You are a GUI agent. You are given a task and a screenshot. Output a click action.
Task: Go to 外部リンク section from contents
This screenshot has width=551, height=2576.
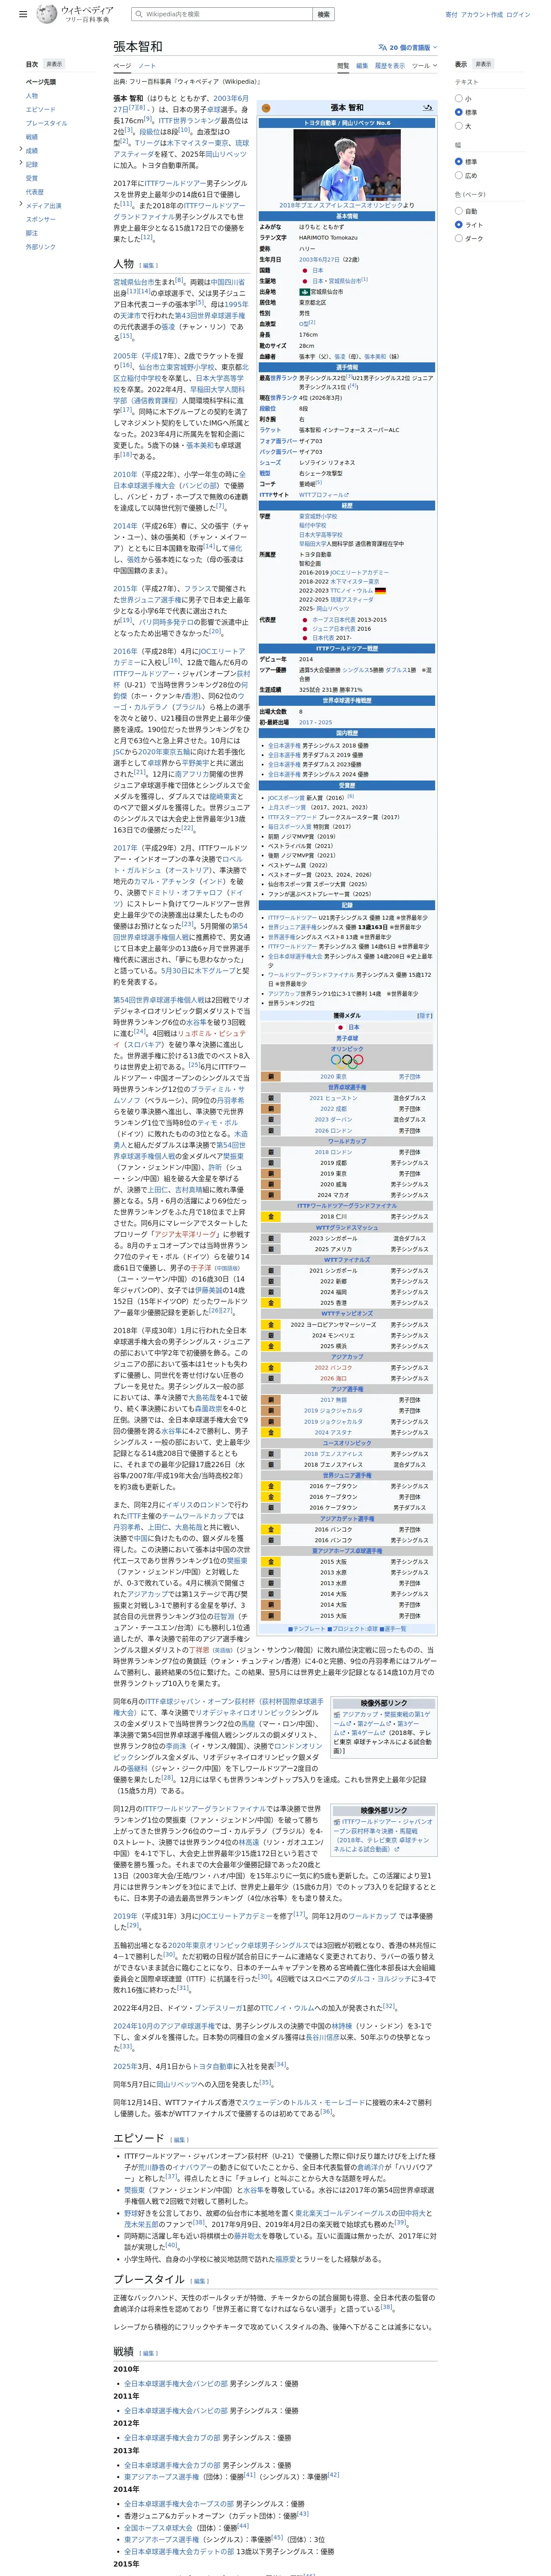[x=41, y=247]
